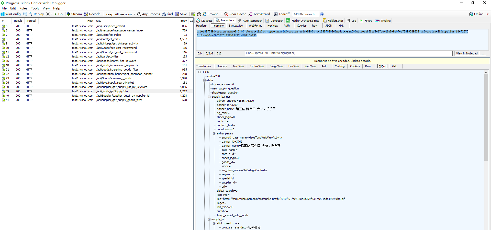
Task: Click the Host column header
Action: coord(90,21)
